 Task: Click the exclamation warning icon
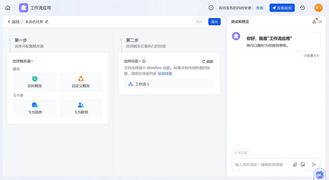coord(211,8)
